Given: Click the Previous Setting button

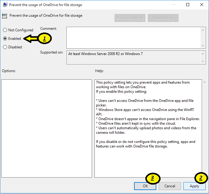Looking at the screenshot, I should click(x=130, y=18).
